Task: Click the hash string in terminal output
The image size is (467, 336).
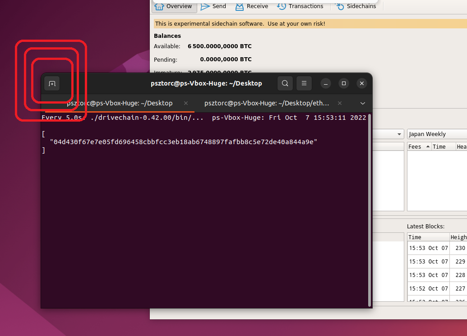Action: [184, 142]
